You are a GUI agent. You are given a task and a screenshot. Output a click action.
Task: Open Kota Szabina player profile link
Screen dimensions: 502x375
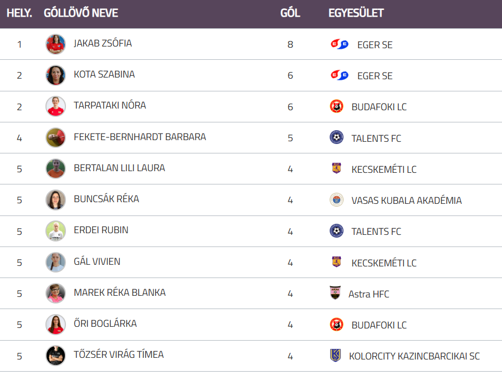[x=104, y=74]
